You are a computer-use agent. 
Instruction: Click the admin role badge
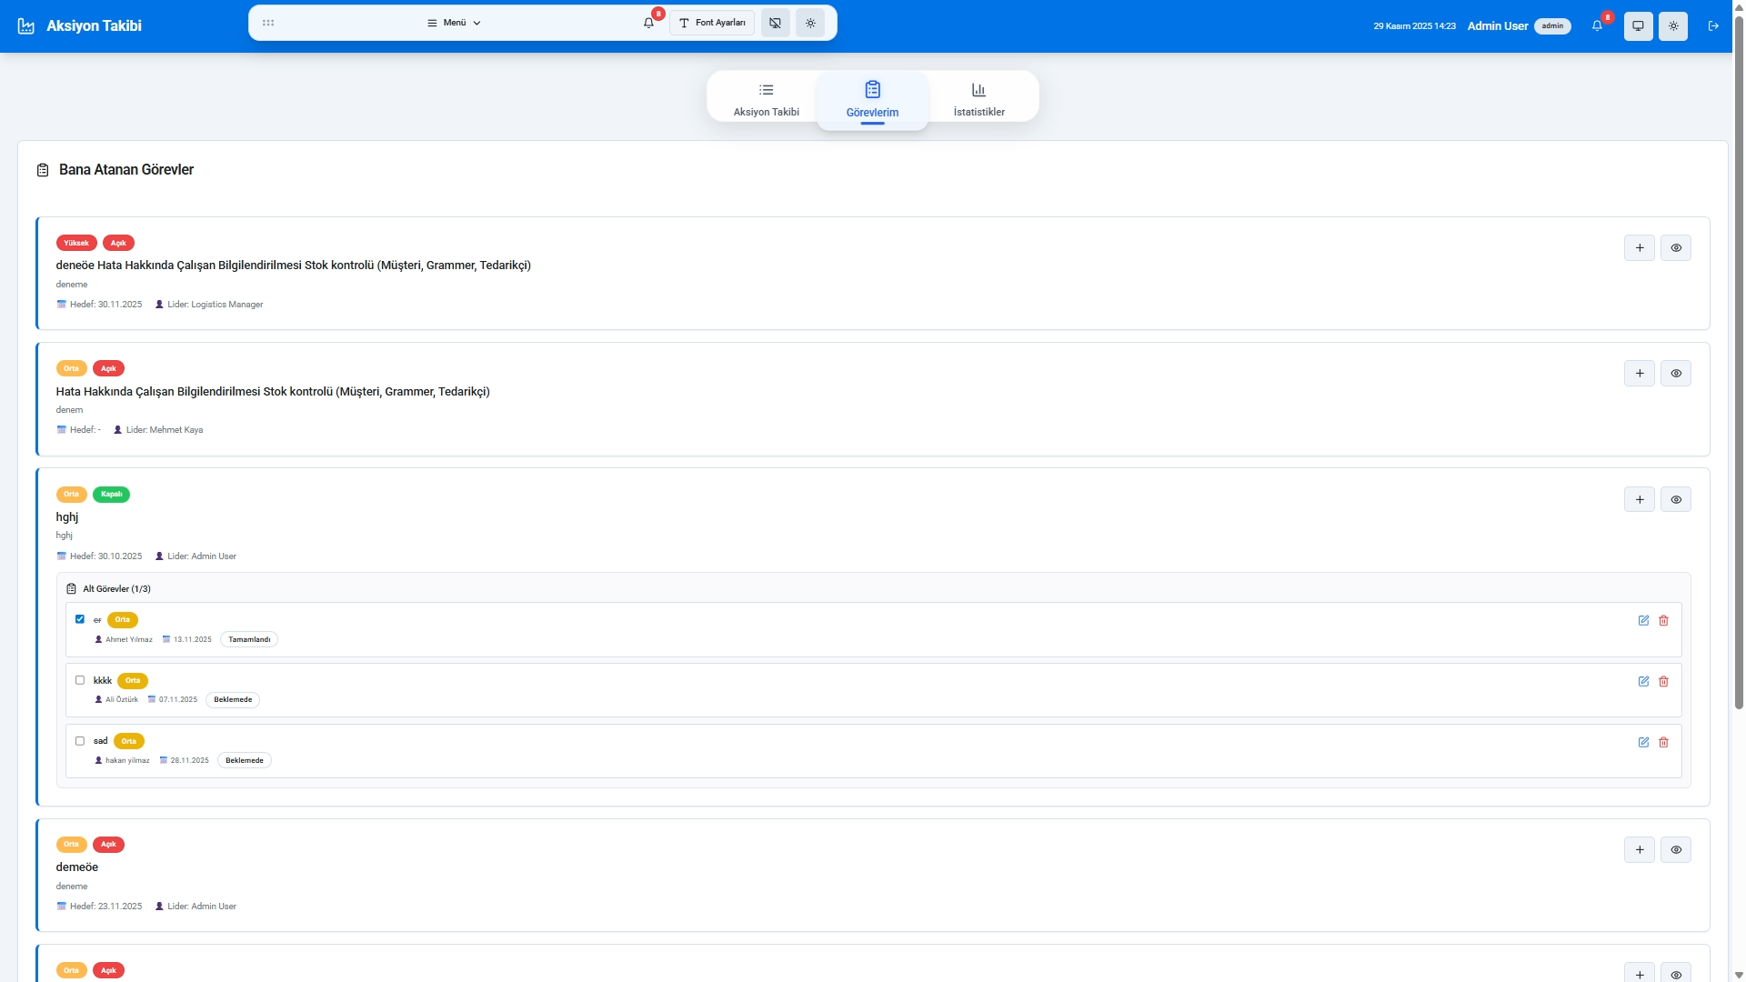(1552, 26)
